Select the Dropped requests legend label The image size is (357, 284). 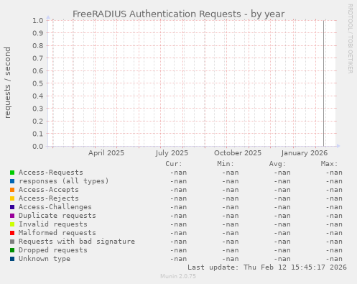coord(53,250)
